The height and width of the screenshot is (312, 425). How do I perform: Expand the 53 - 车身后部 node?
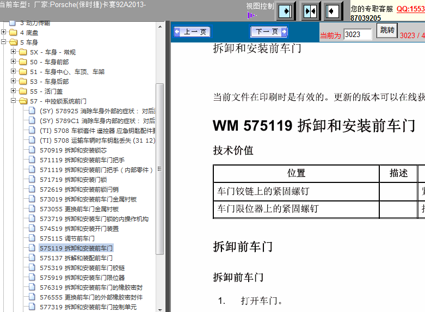click(13, 81)
